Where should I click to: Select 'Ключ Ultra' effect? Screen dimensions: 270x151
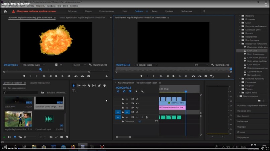[252, 51]
